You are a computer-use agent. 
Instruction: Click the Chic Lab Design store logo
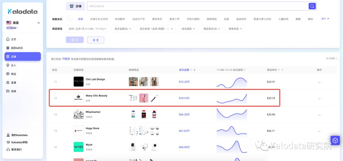coord(78,82)
